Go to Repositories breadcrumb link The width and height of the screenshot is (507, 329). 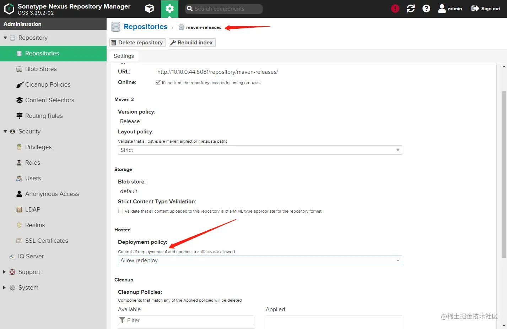[145, 27]
